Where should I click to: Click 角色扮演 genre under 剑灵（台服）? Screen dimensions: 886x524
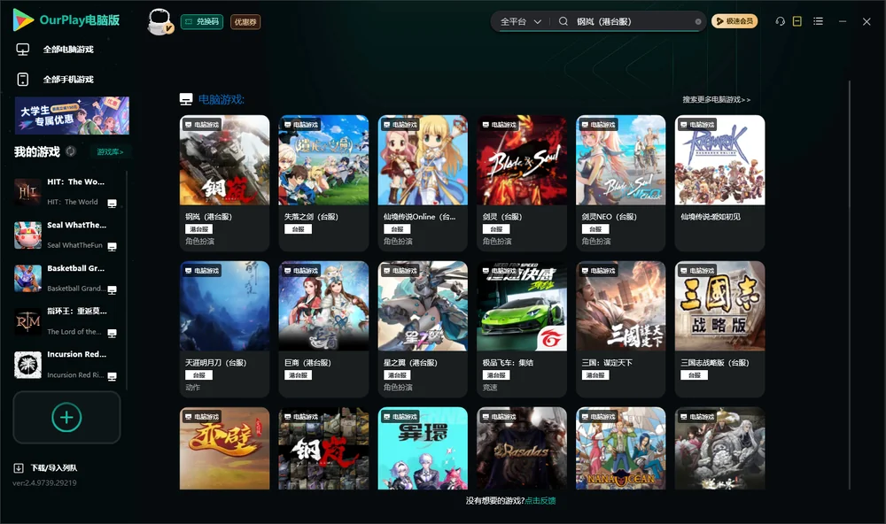(497, 242)
